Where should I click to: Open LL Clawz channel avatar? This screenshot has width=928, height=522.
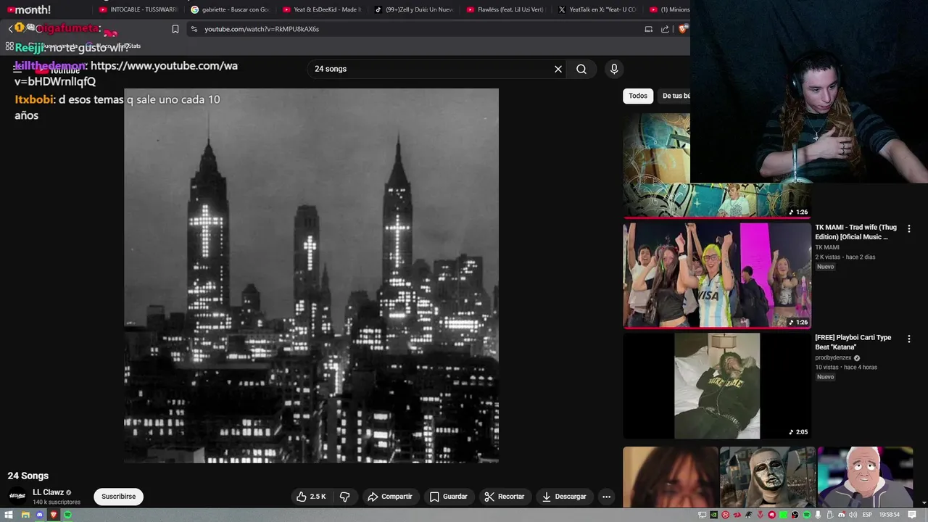[17, 497]
